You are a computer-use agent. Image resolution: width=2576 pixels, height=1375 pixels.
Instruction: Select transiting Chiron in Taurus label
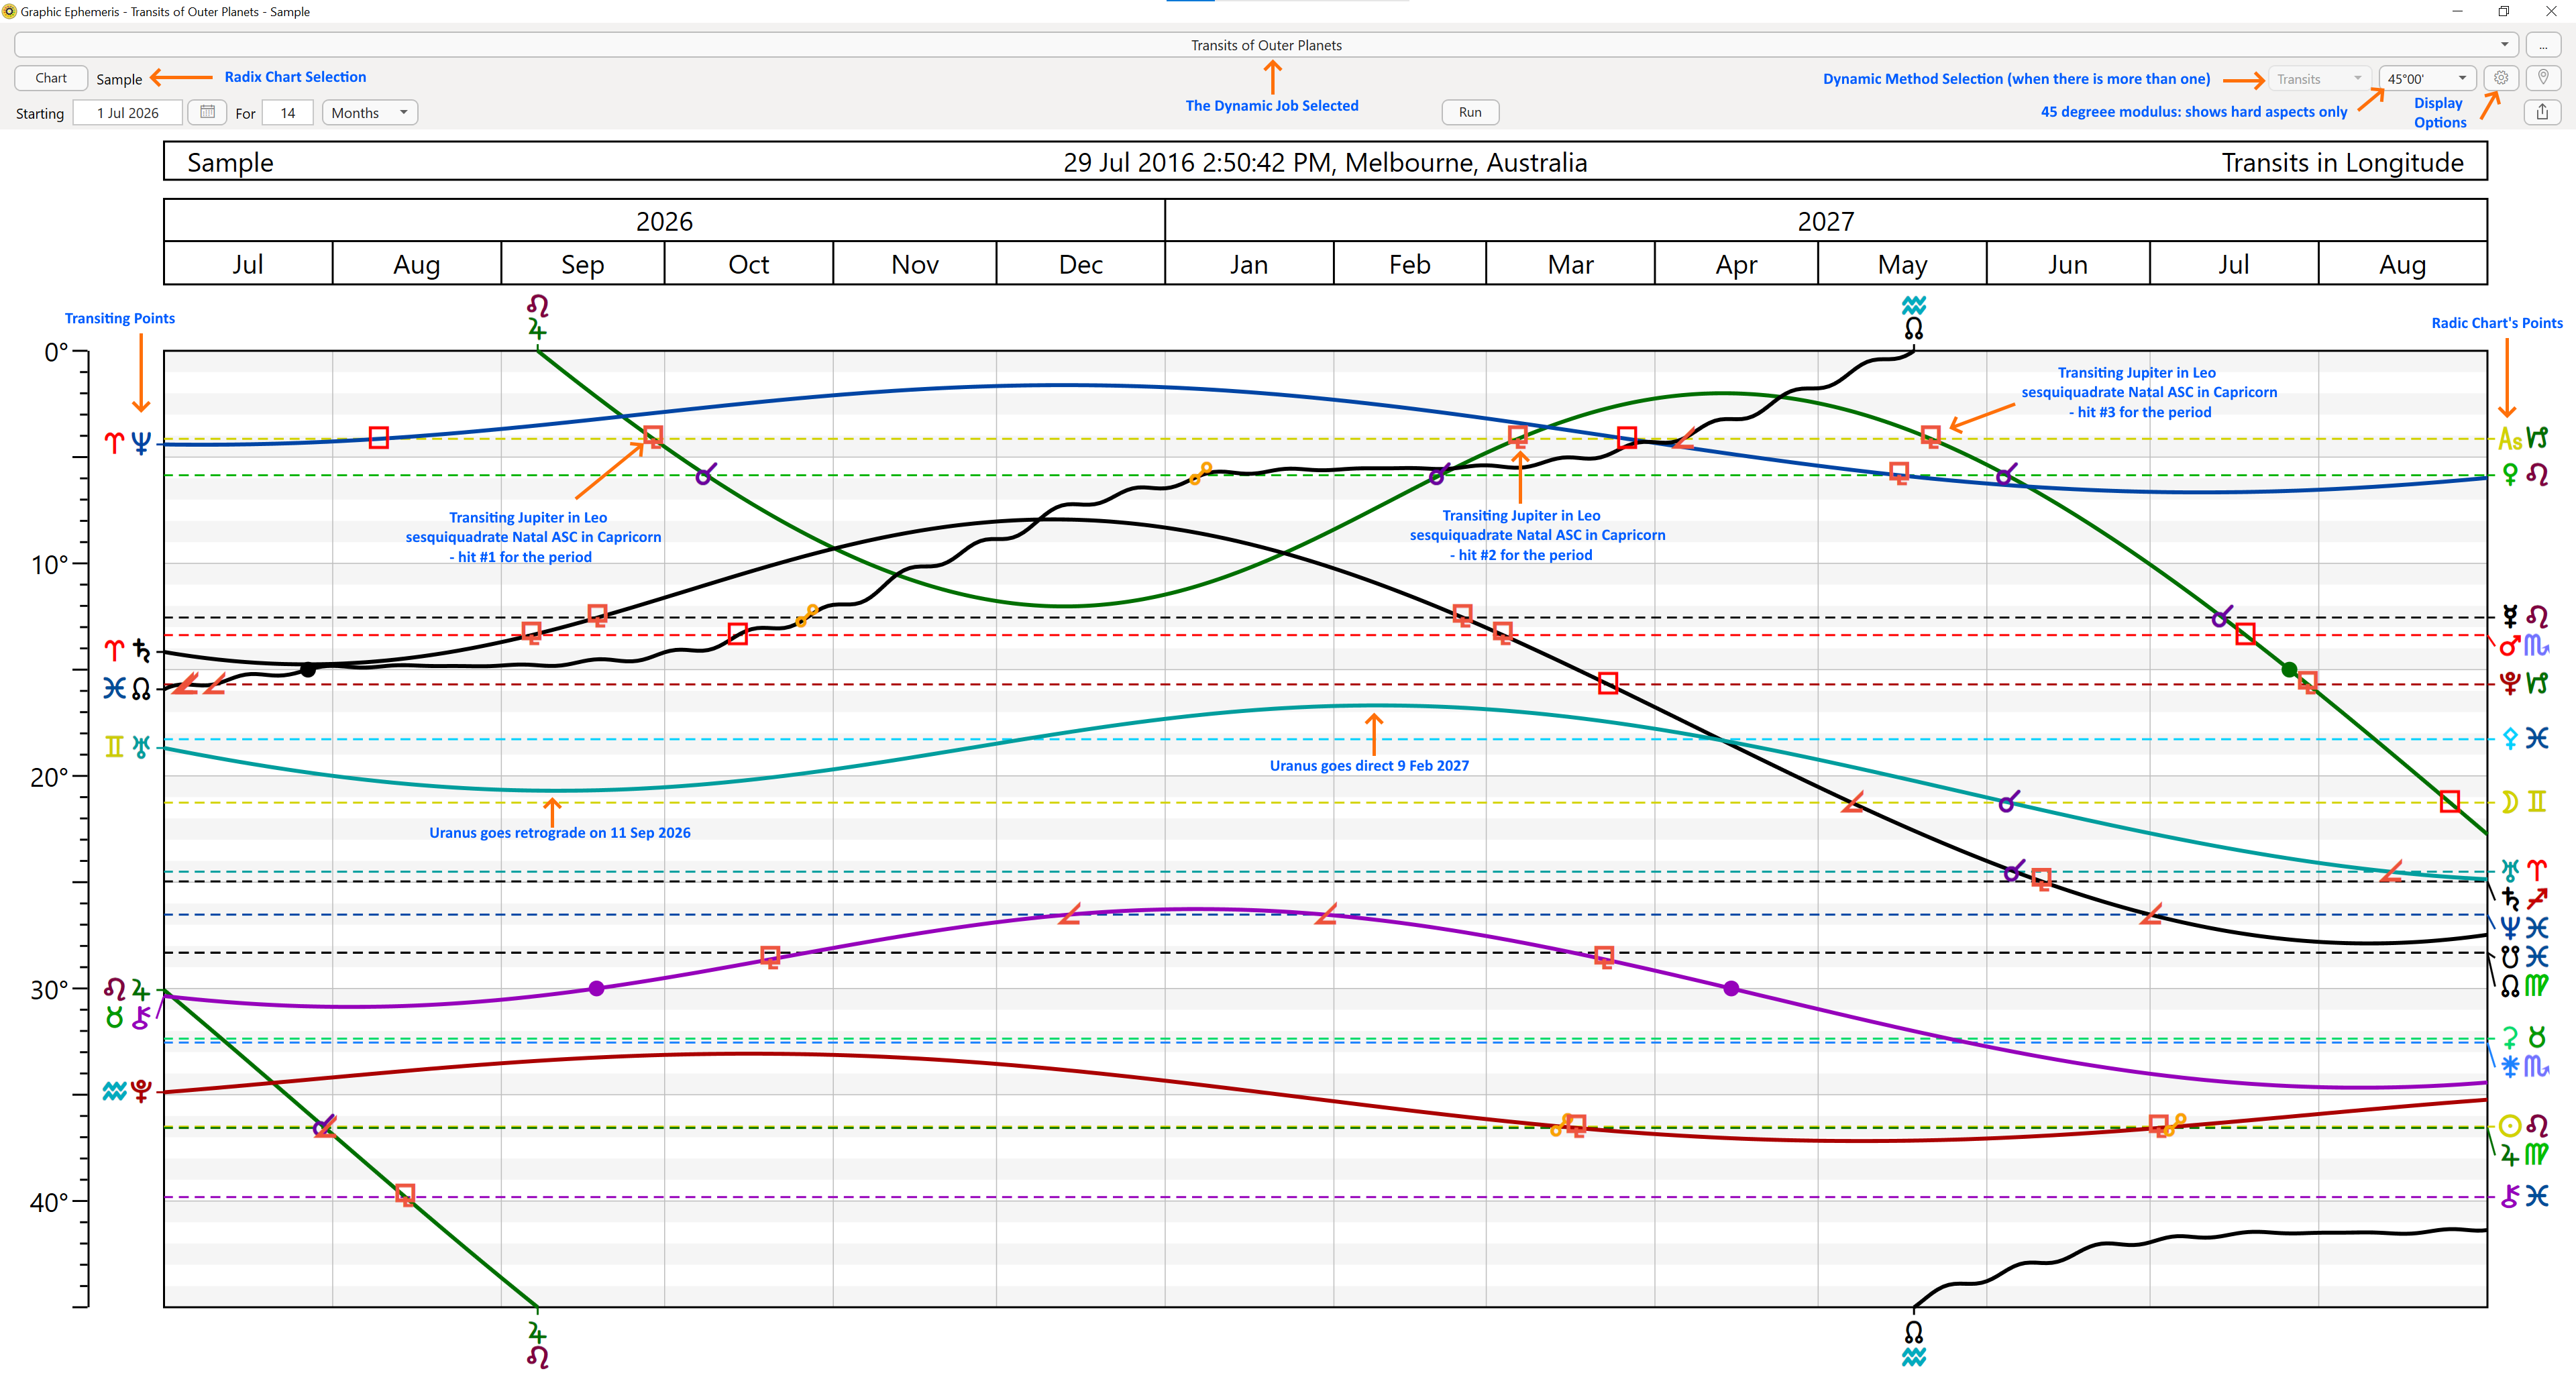coord(128,1017)
